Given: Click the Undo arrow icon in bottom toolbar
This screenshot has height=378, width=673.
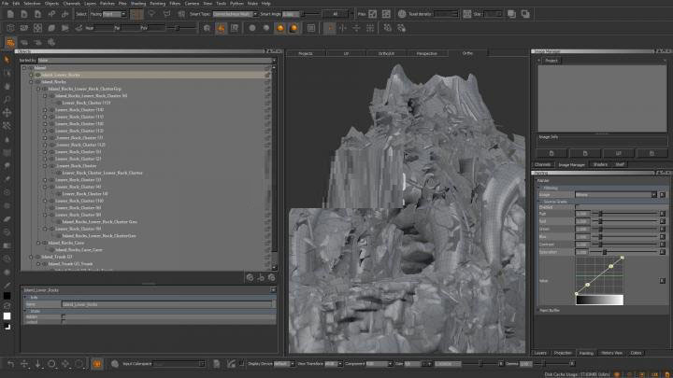Looking at the screenshot, I should pos(10,364).
